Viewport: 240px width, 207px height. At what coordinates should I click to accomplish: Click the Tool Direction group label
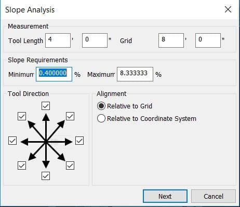pos(28,94)
